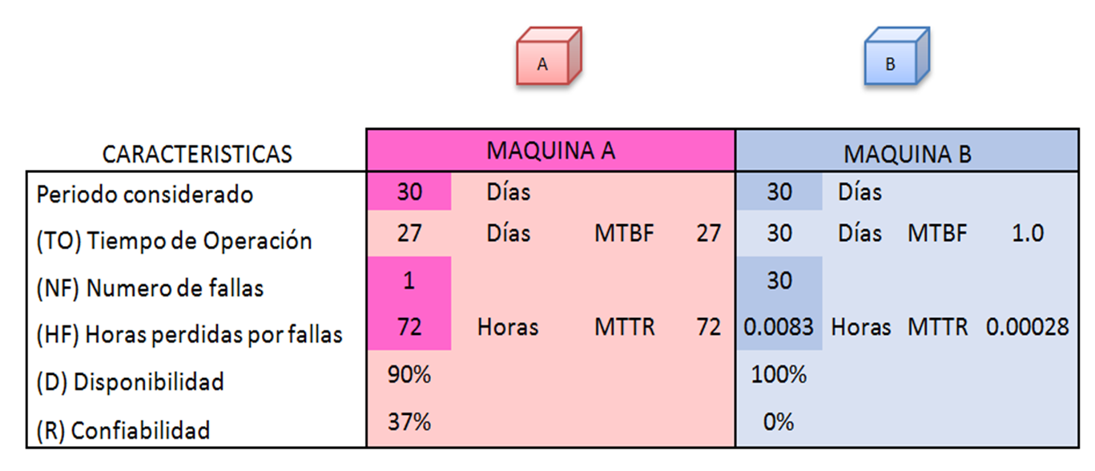The width and height of the screenshot is (1095, 471).
Task: Click the CARACTERISTICAS heading
Action: coord(197,153)
